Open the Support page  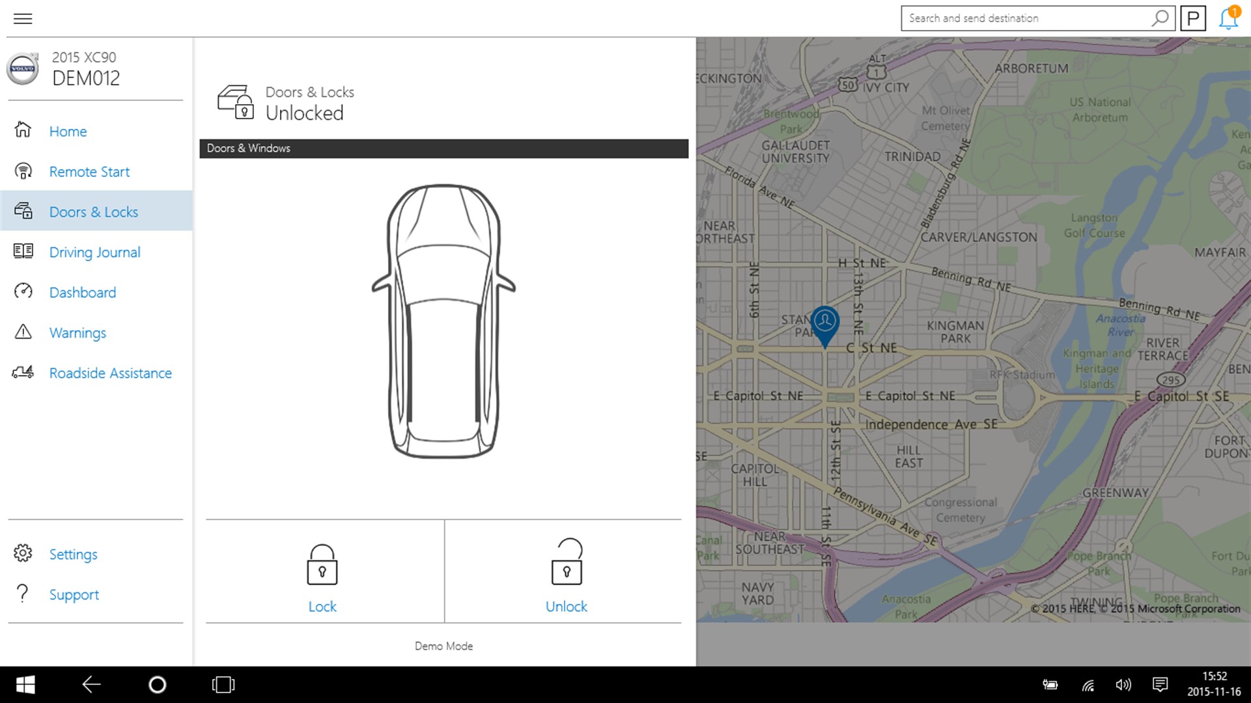74,595
